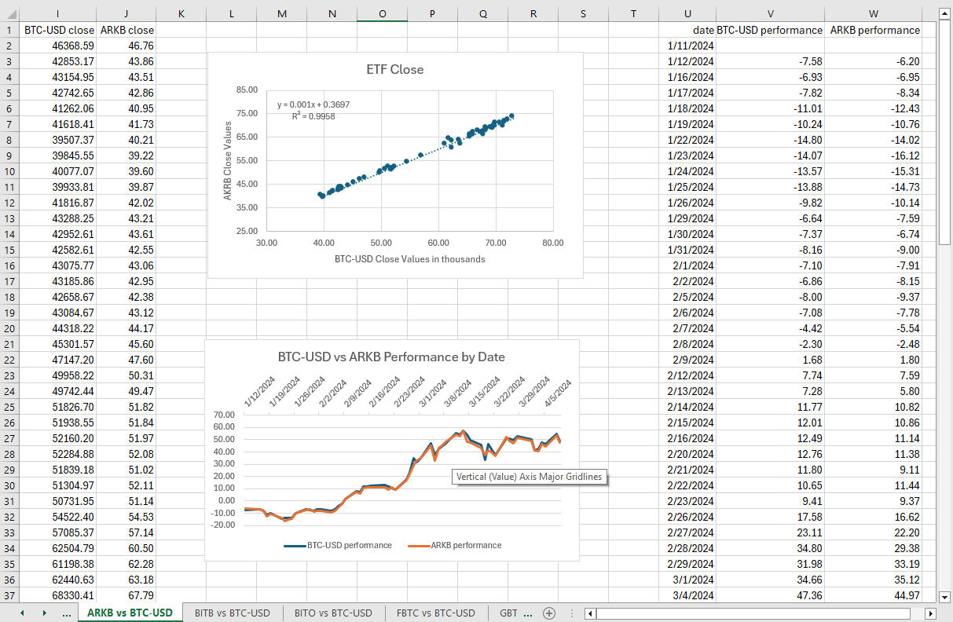Show hidden sheet tabs ellipsis on left

pos(67,613)
